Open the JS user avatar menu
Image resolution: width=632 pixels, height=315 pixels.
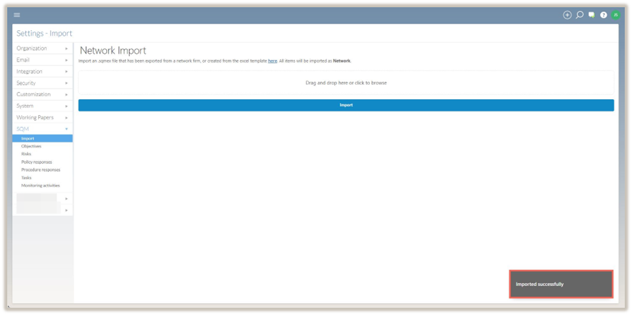[616, 15]
